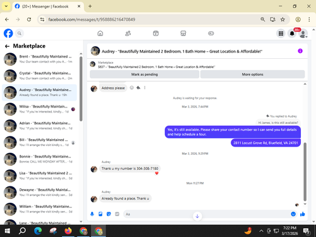Open Brent's conversation
The image size is (316, 237).
39,59
